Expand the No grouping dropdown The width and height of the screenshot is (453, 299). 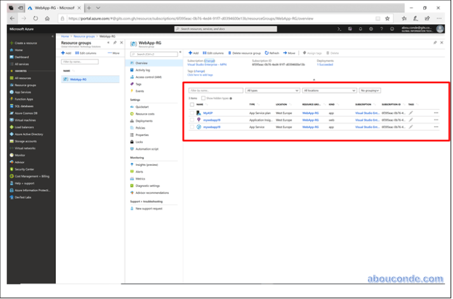click(x=370, y=91)
